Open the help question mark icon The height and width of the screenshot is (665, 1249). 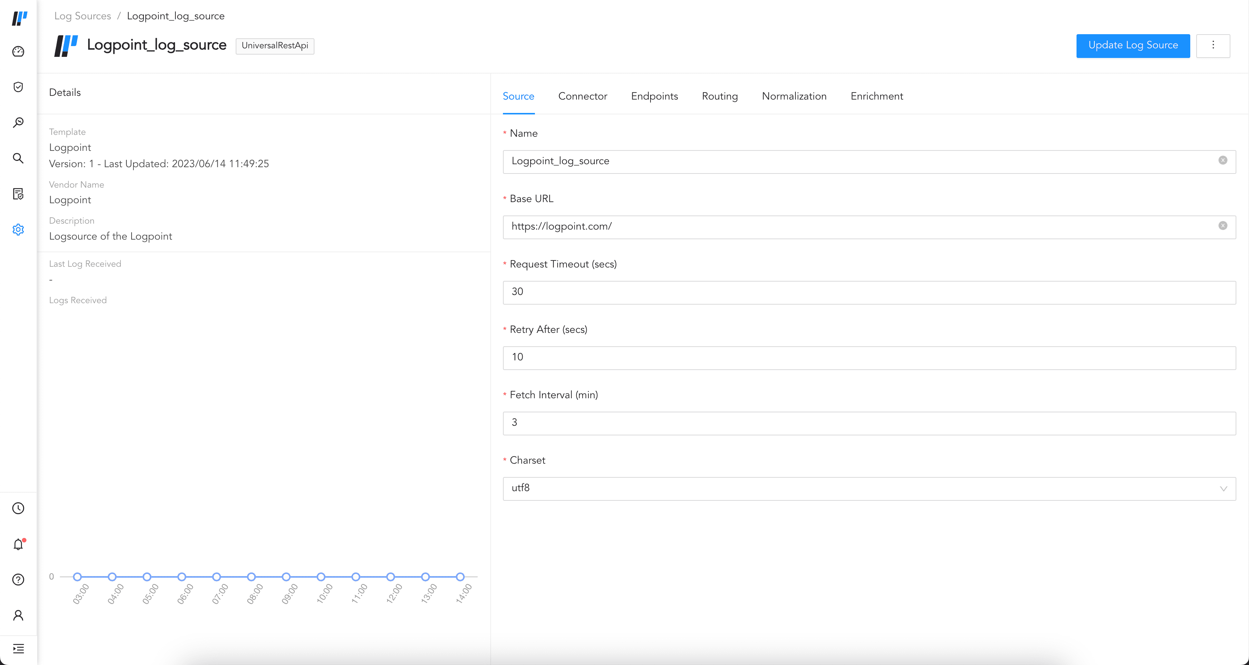point(18,579)
